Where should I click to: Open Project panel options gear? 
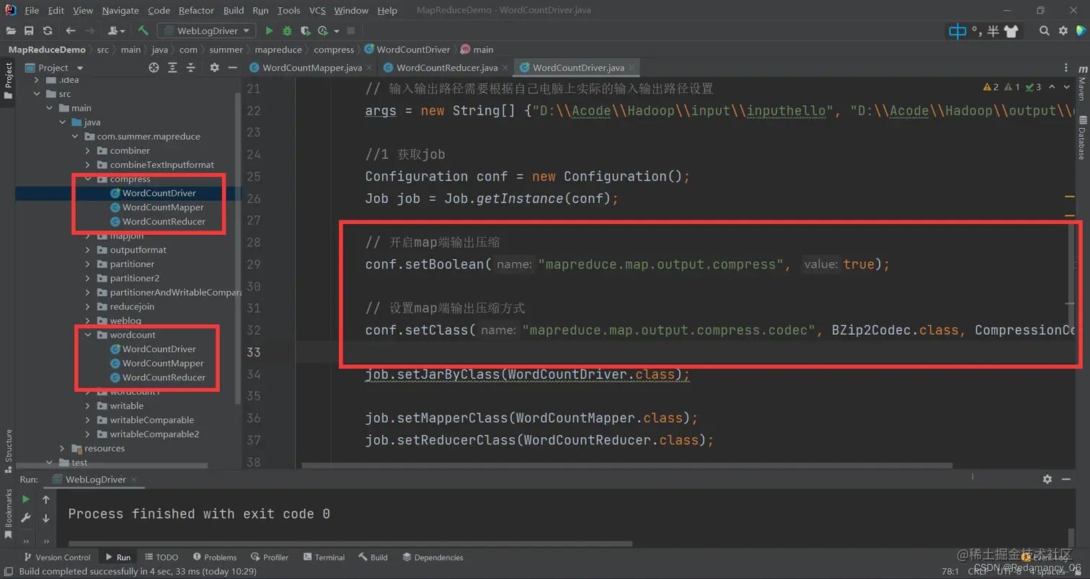(x=214, y=68)
